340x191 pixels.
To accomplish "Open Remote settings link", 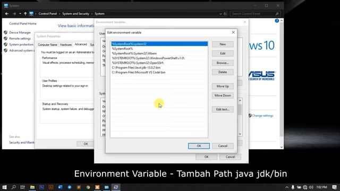I will click(20, 39).
